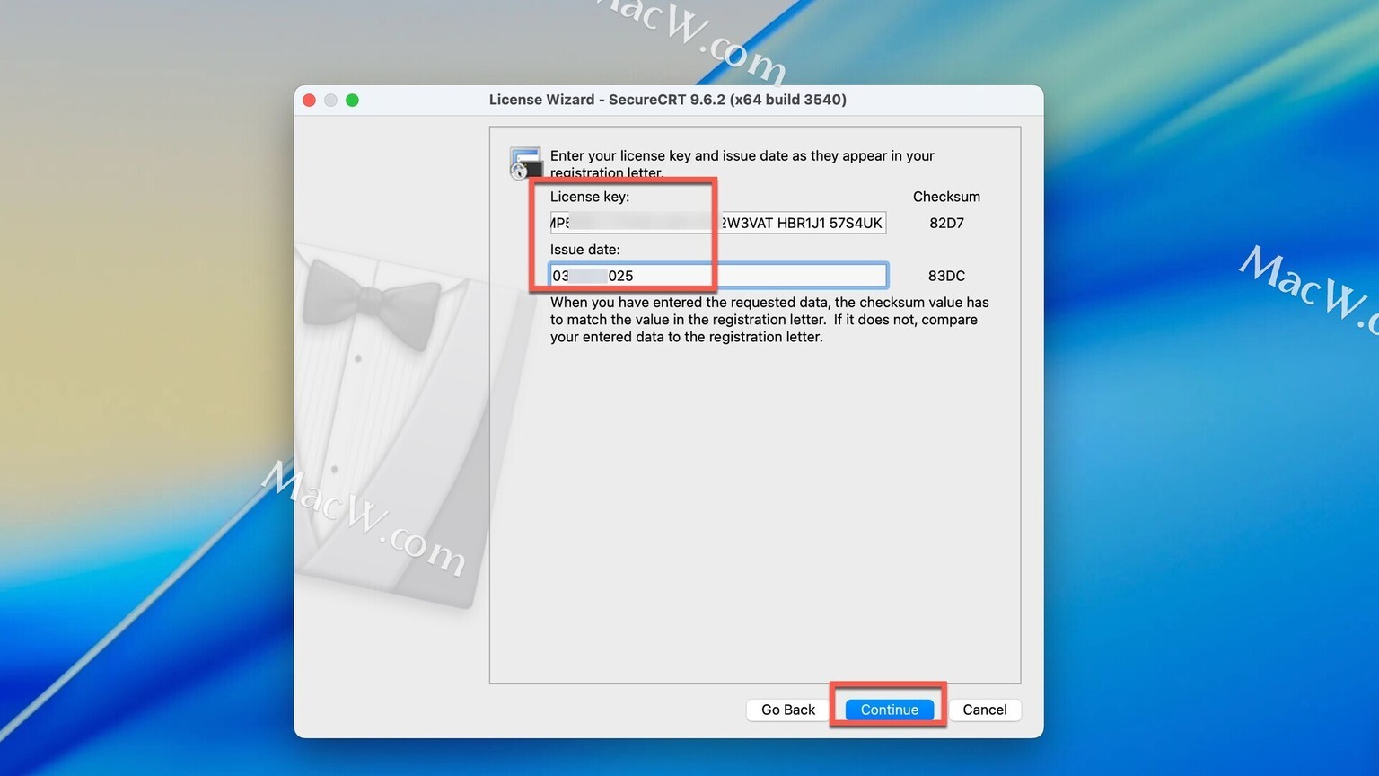The image size is (1379, 776).
Task: Click the License Wizard title text
Action: pyautogui.click(x=668, y=100)
